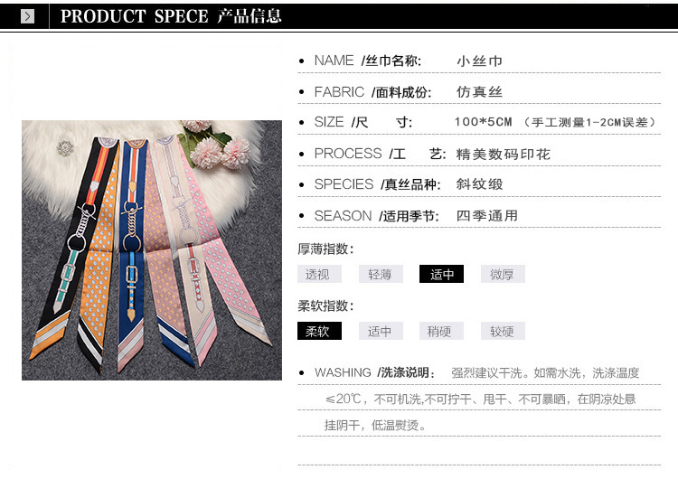Pick the 较硬 softness option
The image size is (678, 498).
(503, 331)
